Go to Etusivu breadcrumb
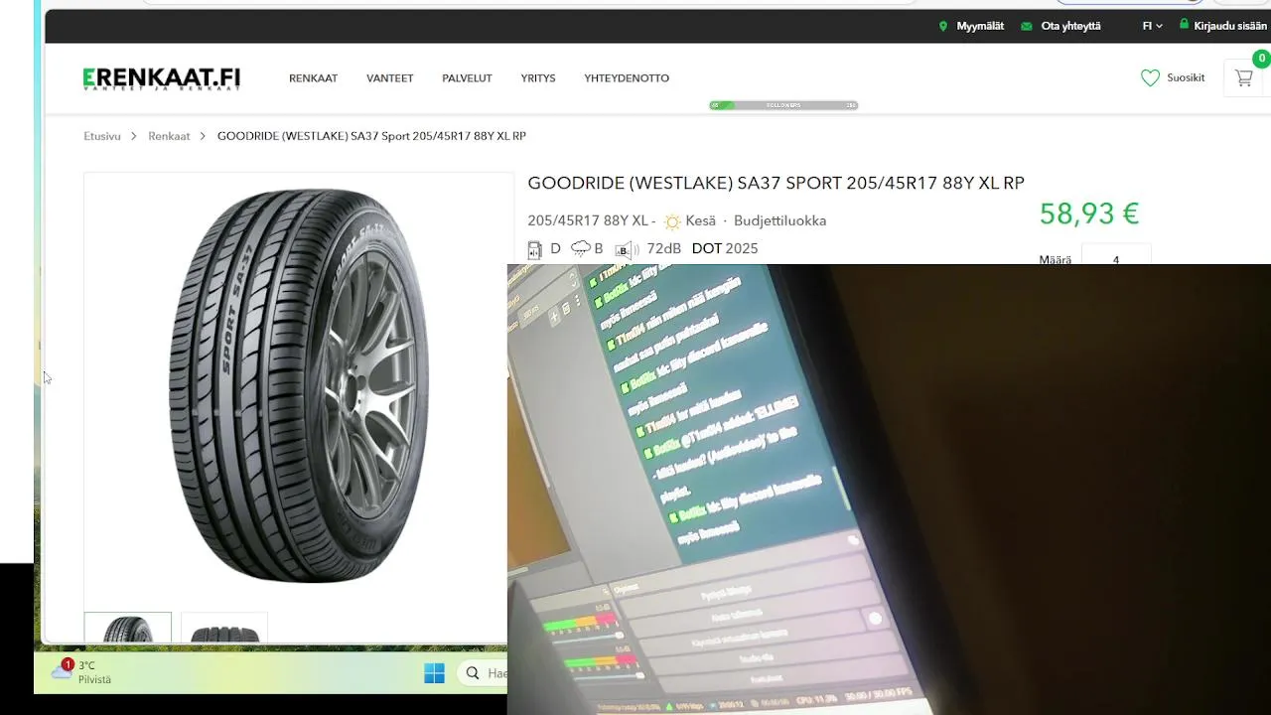Screen dimensions: 1271x715 (102, 136)
